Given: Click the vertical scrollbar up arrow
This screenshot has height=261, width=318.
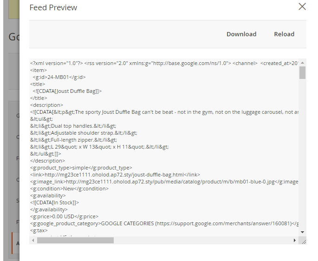Looking at the screenshot, I should click(x=302, y=63).
